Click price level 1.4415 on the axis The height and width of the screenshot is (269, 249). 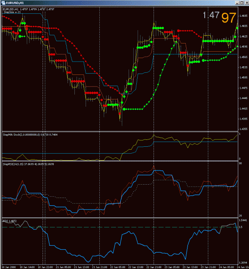click(243, 108)
